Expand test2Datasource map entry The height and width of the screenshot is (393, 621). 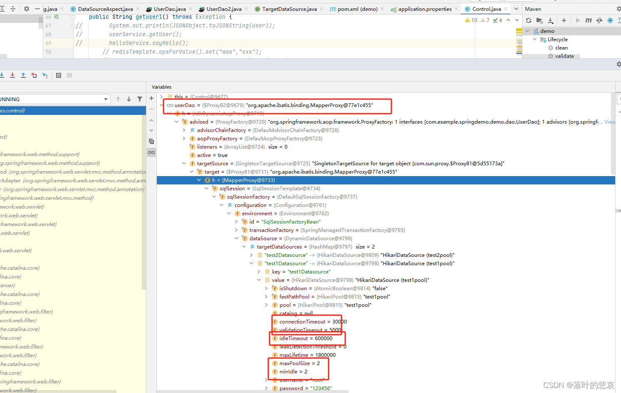(251, 255)
